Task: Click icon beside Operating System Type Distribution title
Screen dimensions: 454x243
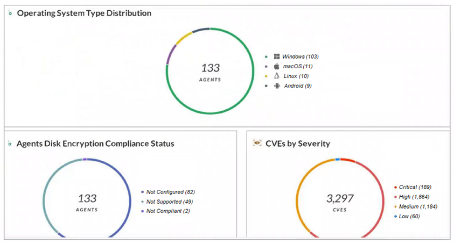Action: click(x=10, y=13)
